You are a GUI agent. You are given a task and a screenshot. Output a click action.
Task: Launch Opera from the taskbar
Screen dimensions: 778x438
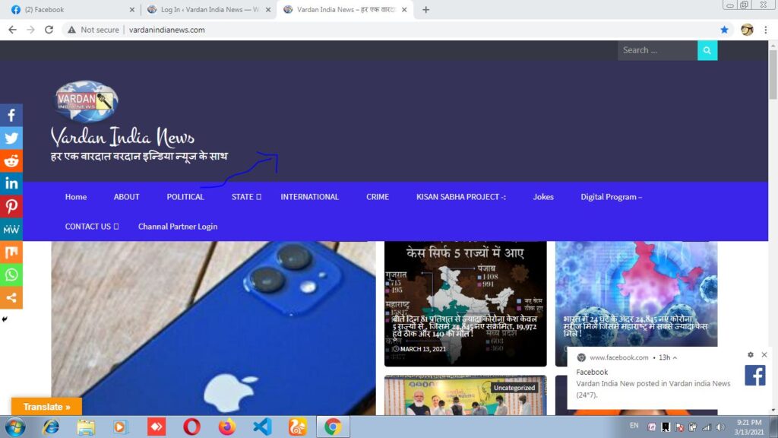(191, 427)
